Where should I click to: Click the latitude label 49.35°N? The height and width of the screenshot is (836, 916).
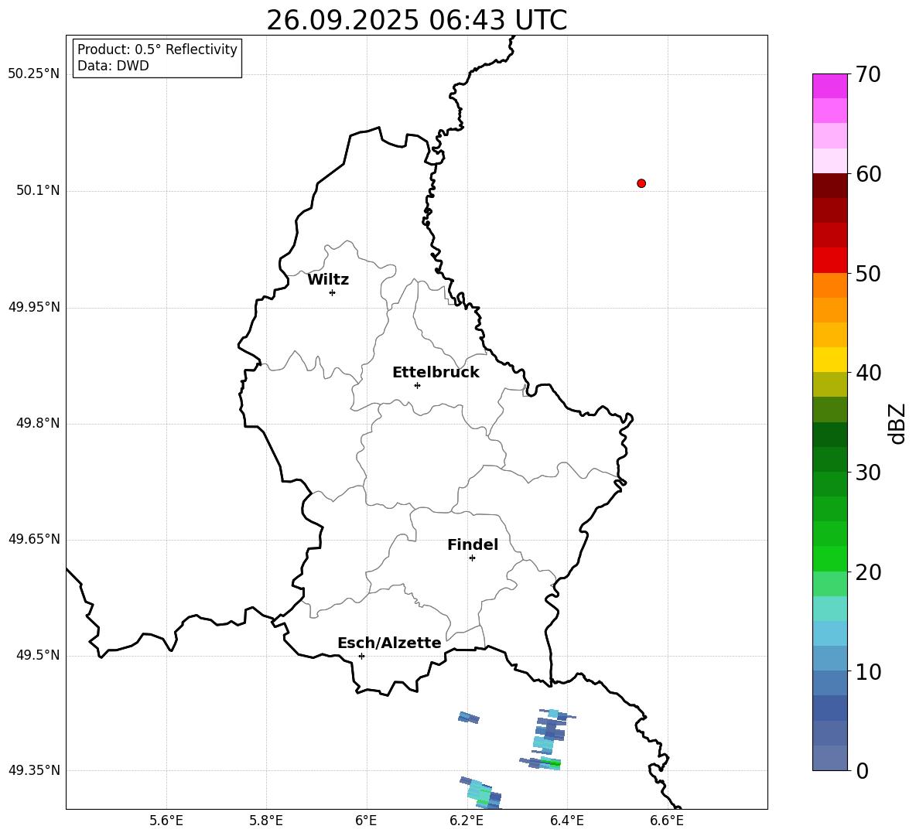34,770
